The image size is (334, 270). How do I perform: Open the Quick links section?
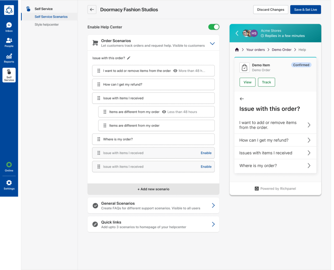click(x=213, y=224)
